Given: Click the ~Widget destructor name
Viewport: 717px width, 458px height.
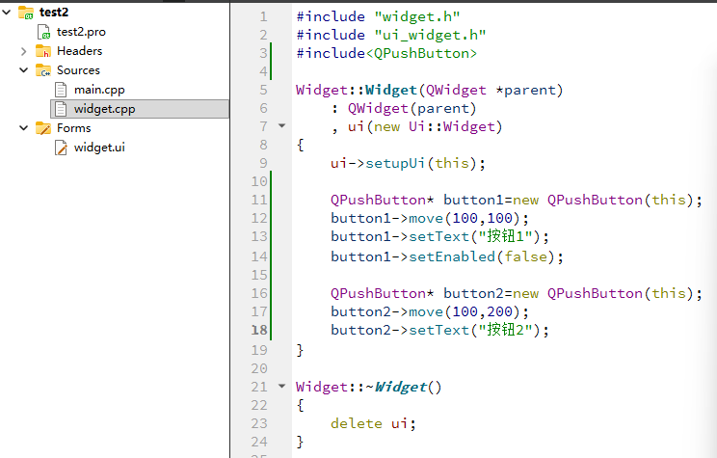Looking at the screenshot, I should coord(397,387).
